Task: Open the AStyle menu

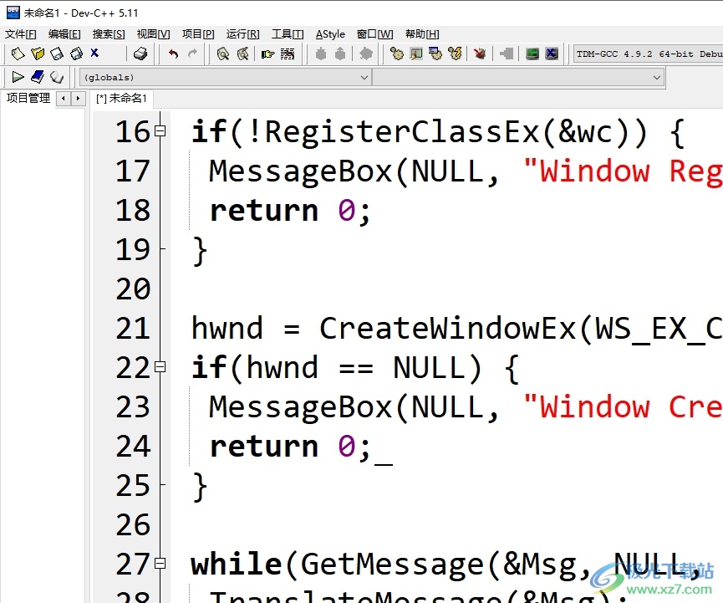Action: (x=330, y=34)
